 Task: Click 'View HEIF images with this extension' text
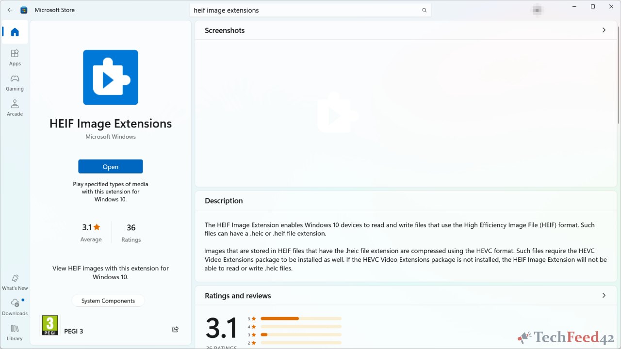point(111,272)
